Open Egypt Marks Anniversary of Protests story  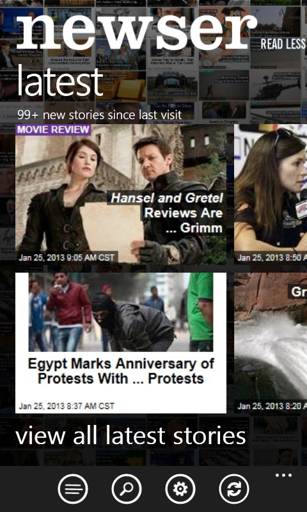[121, 343]
